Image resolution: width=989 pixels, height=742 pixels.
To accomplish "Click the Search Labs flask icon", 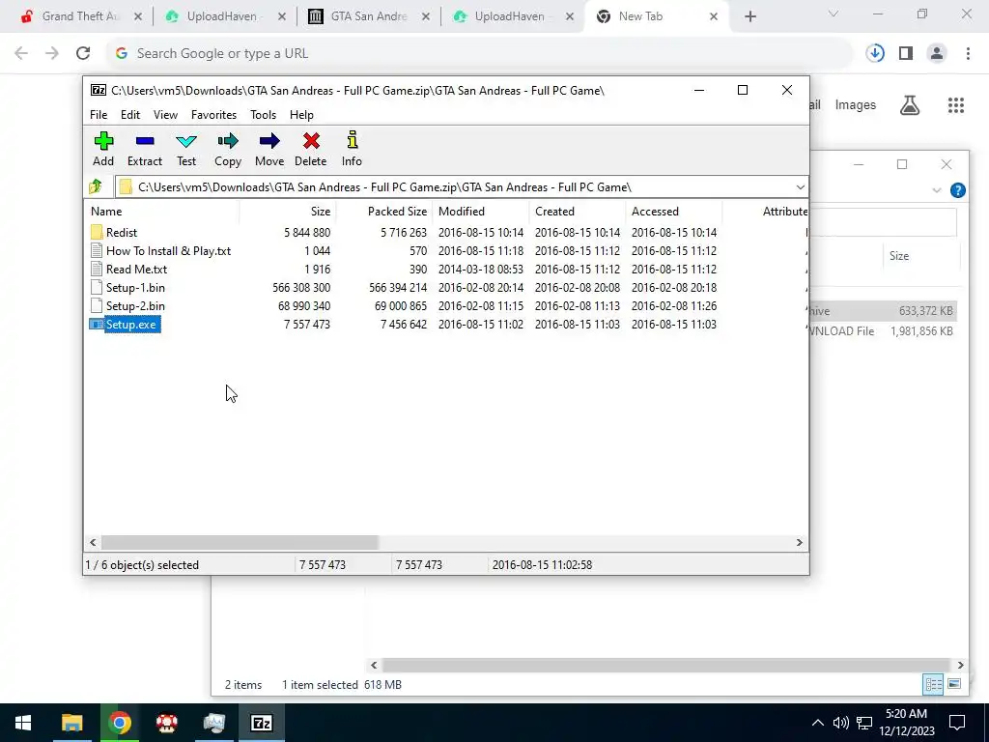I will pyautogui.click(x=910, y=105).
